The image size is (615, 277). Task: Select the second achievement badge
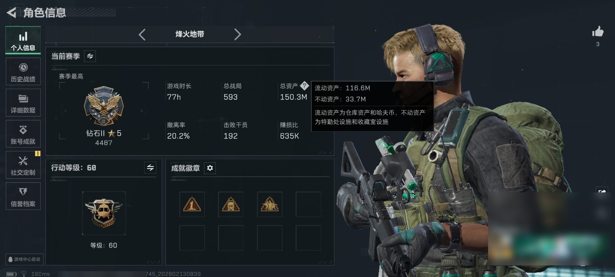coord(231,204)
